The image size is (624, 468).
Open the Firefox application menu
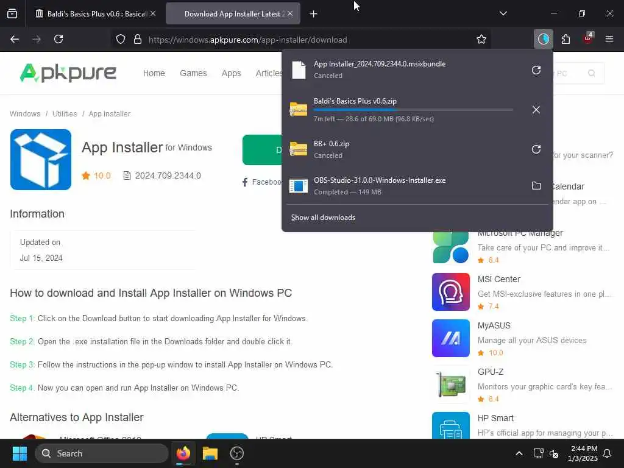coord(609,40)
